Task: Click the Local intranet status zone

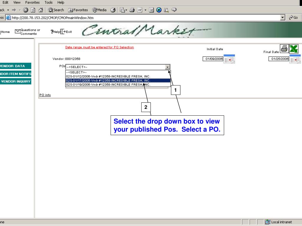Action: [279, 222]
